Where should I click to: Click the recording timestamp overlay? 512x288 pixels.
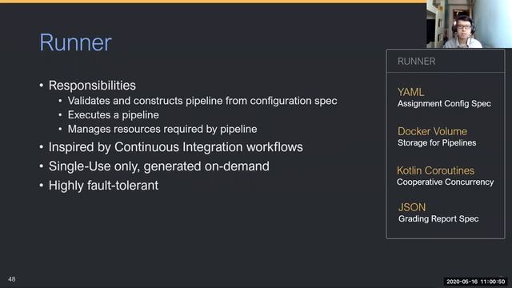point(475,282)
